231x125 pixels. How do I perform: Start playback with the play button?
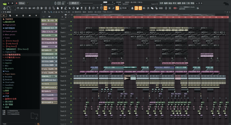9,3
